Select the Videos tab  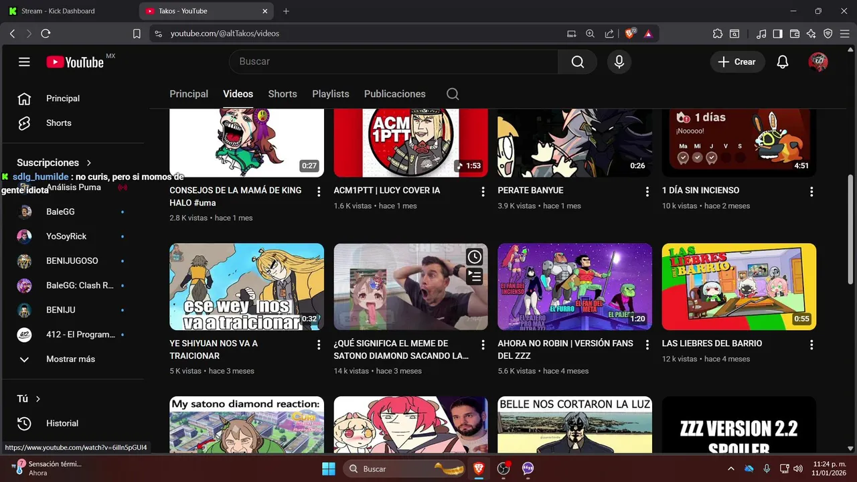(x=238, y=94)
